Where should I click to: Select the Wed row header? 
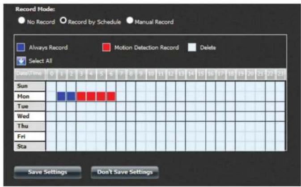coord(30,116)
